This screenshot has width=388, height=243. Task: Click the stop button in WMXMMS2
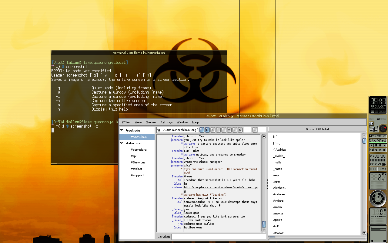click(x=384, y=150)
